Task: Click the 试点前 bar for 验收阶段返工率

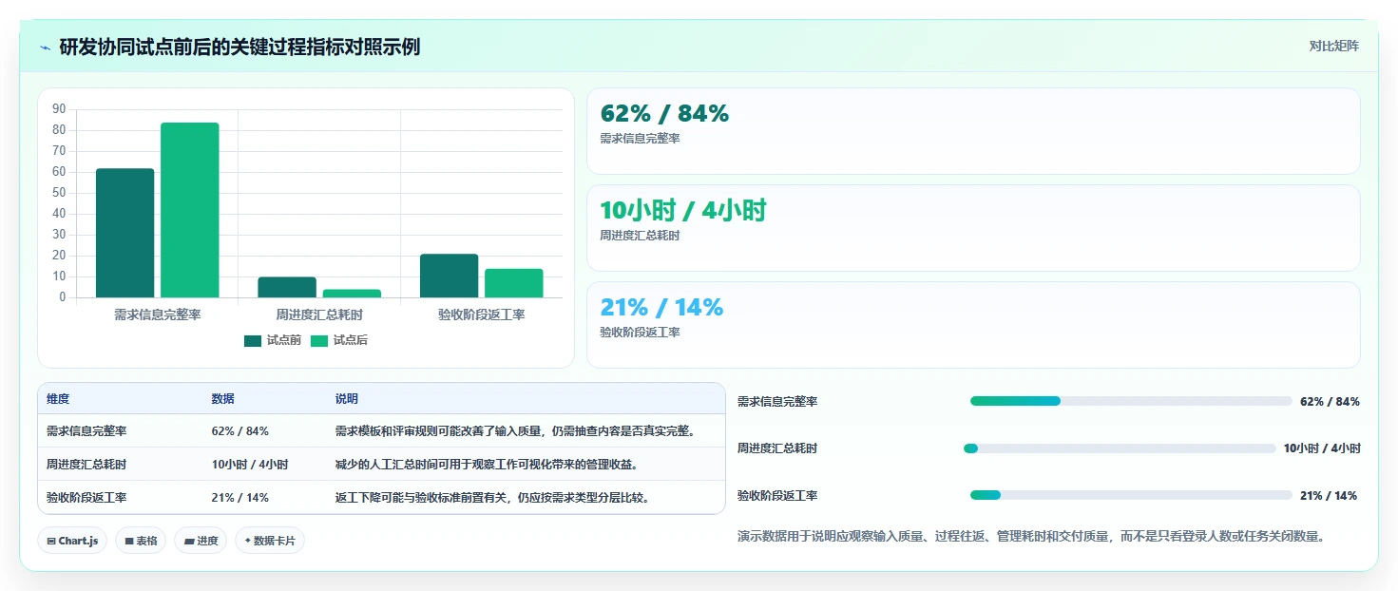Action: 450,276
